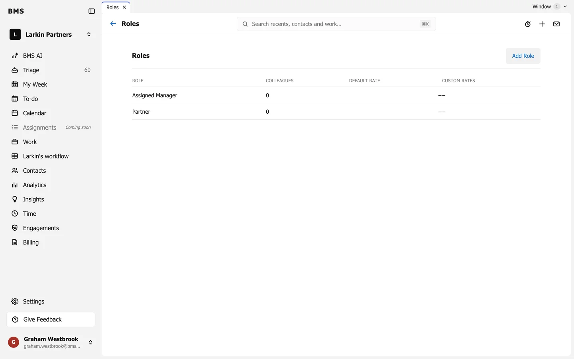Open Time tracking
This screenshot has height=359, width=574.
51,214
